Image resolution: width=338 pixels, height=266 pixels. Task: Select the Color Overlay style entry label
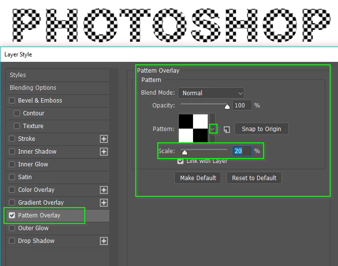(x=36, y=189)
